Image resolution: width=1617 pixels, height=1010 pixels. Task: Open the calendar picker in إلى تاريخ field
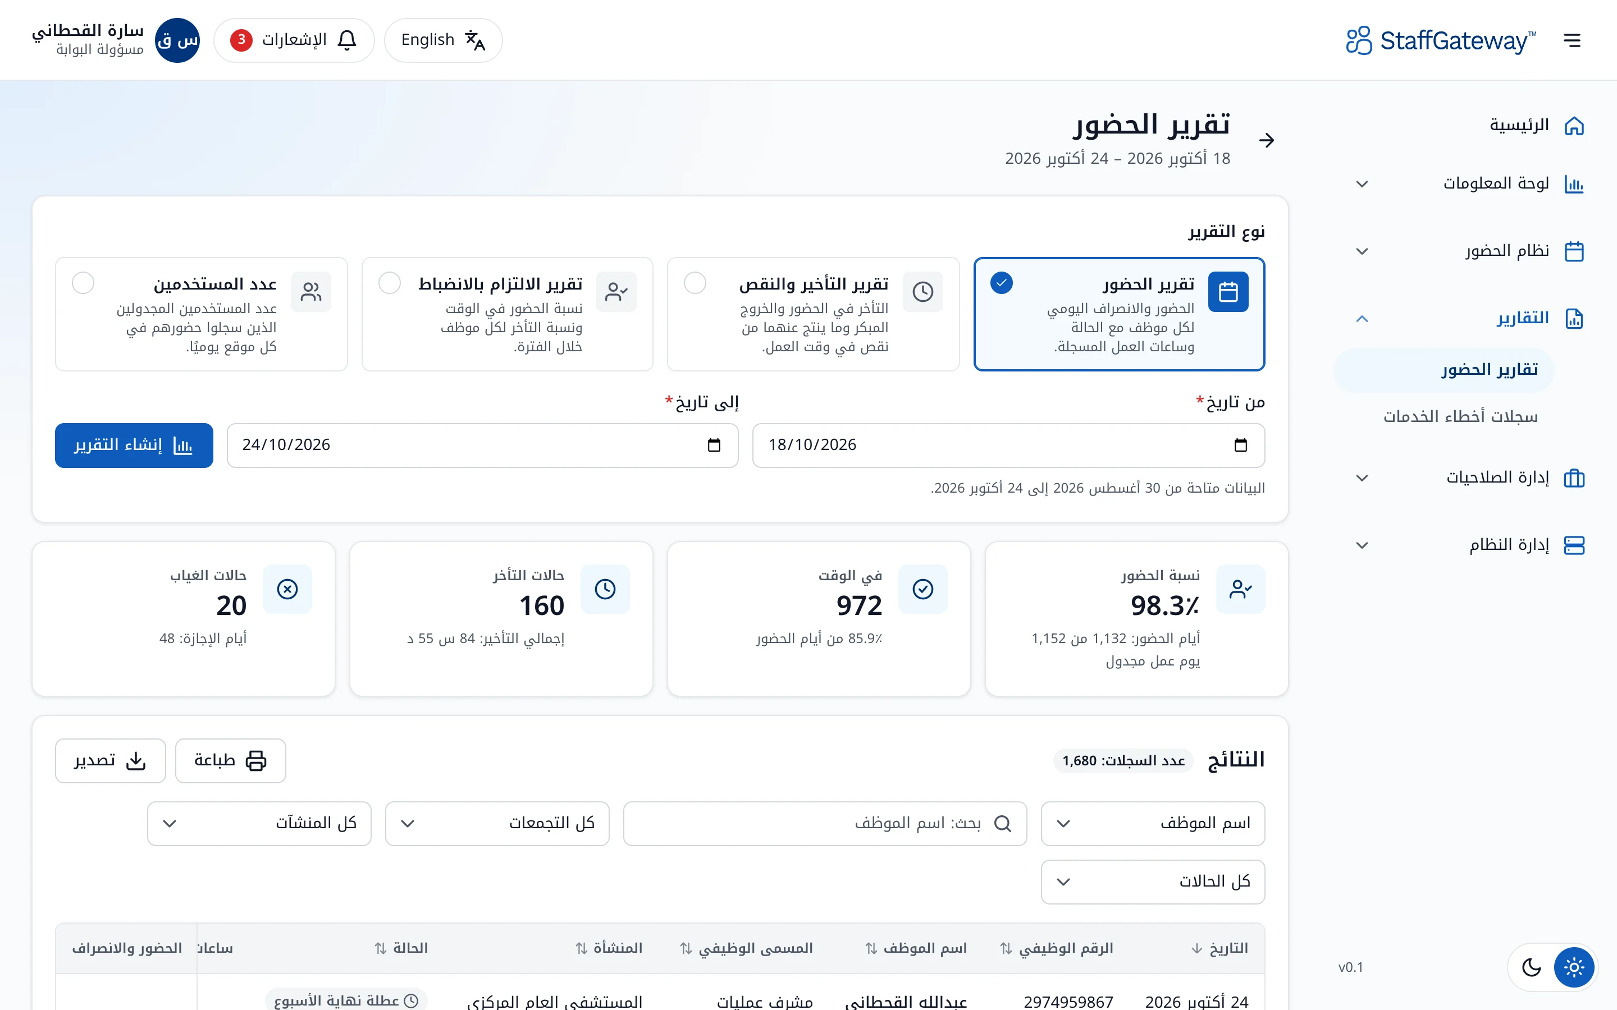tap(714, 445)
